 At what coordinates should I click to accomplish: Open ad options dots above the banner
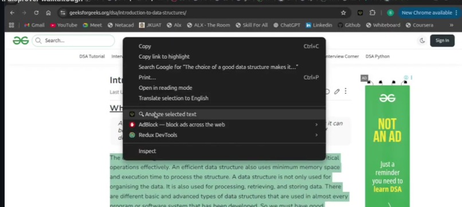click(412, 78)
